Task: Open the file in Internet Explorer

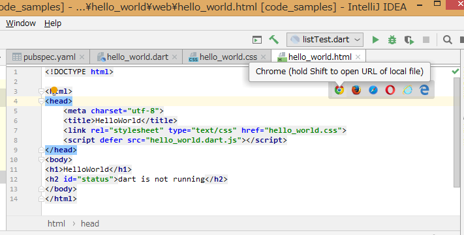Action: pos(407,90)
